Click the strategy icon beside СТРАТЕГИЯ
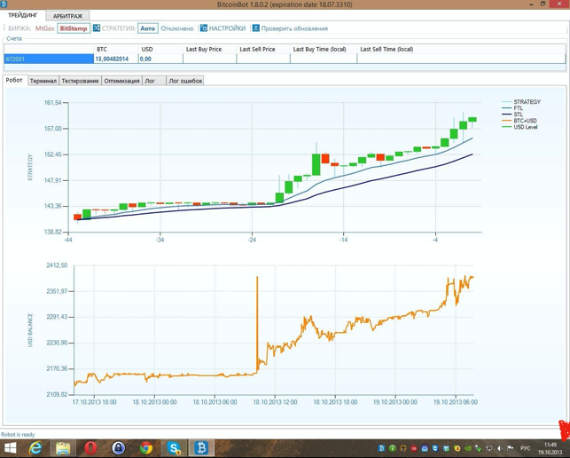The width and height of the screenshot is (570, 458). [97, 28]
